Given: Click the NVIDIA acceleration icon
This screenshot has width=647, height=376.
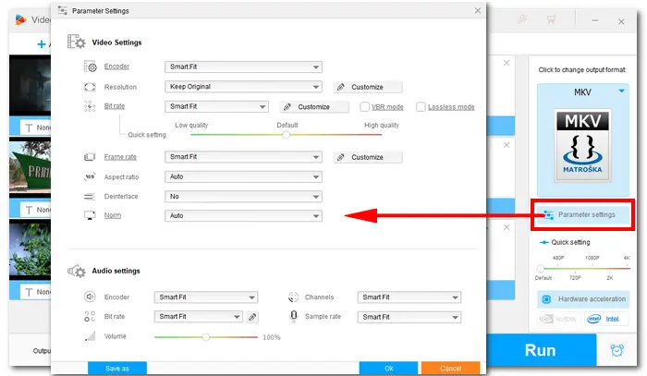Looking at the screenshot, I should pyautogui.click(x=558, y=318).
